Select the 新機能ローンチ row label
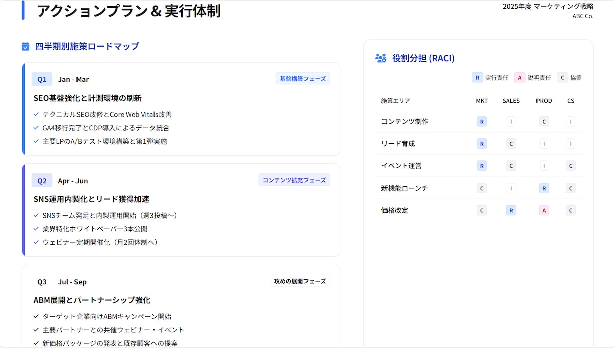The width and height of the screenshot is (614, 348). pos(405,188)
